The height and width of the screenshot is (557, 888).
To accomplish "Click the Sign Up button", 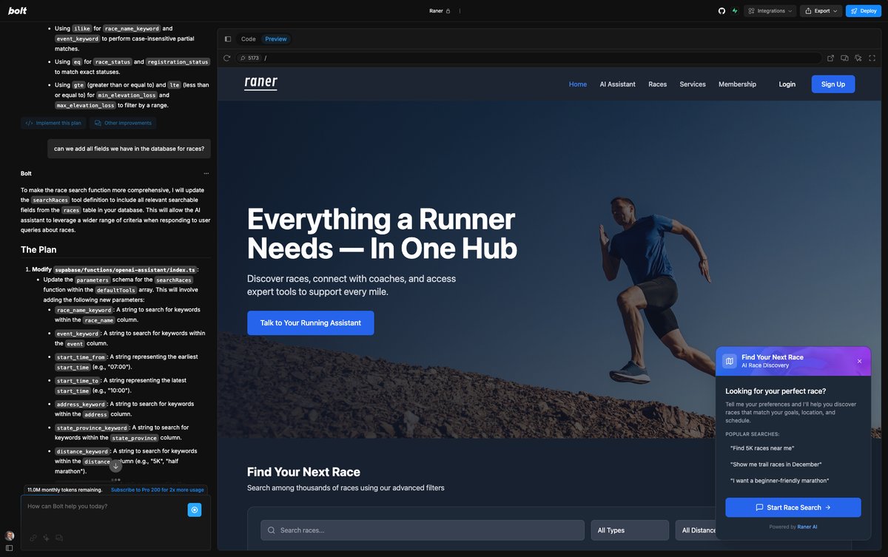I will (x=833, y=84).
